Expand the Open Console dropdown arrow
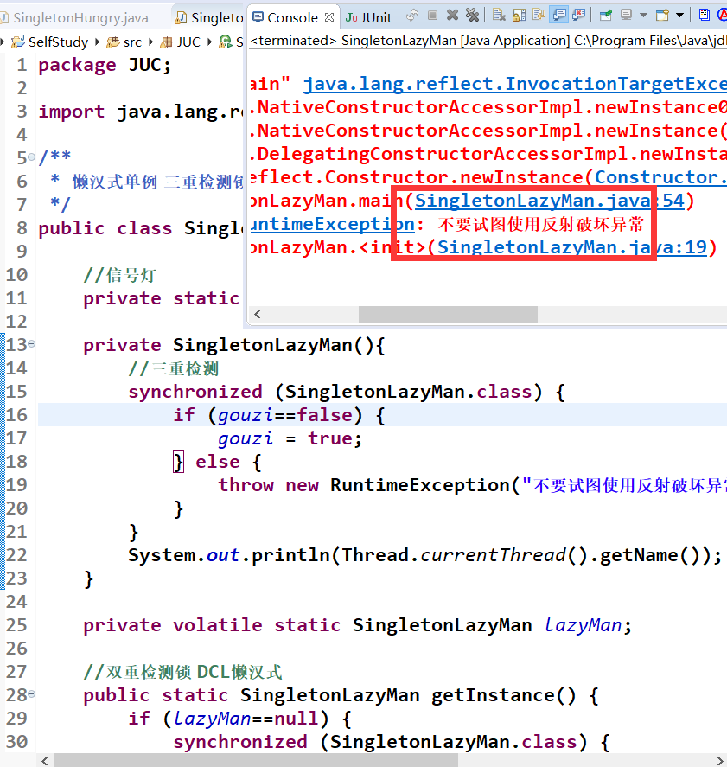Viewport: 727px width, 767px height. [679, 16]
